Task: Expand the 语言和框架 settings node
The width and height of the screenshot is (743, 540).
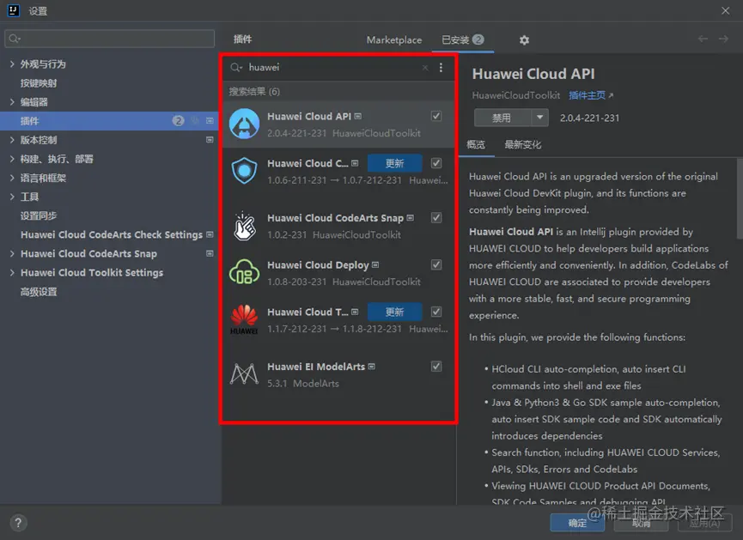Action: click(x=12, y=178)
